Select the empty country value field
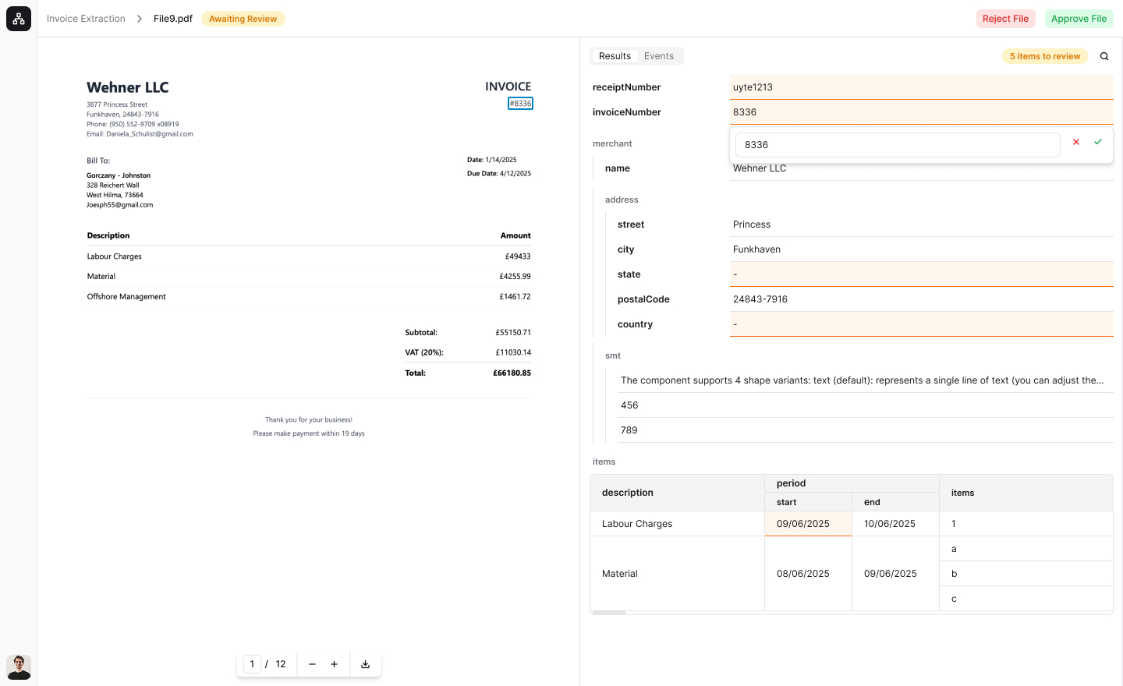The width and height of the screenshot is (1123, 686). pos(921,324)
